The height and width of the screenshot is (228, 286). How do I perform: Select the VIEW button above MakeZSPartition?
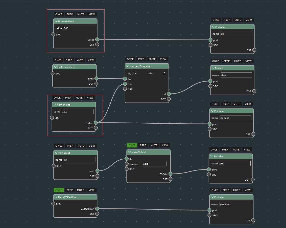click(x=91, y=190)
